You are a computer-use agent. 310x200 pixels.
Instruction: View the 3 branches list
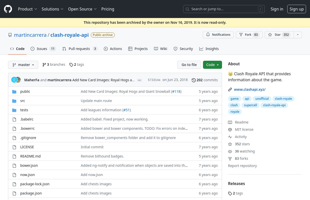click(x=54, y=64)
